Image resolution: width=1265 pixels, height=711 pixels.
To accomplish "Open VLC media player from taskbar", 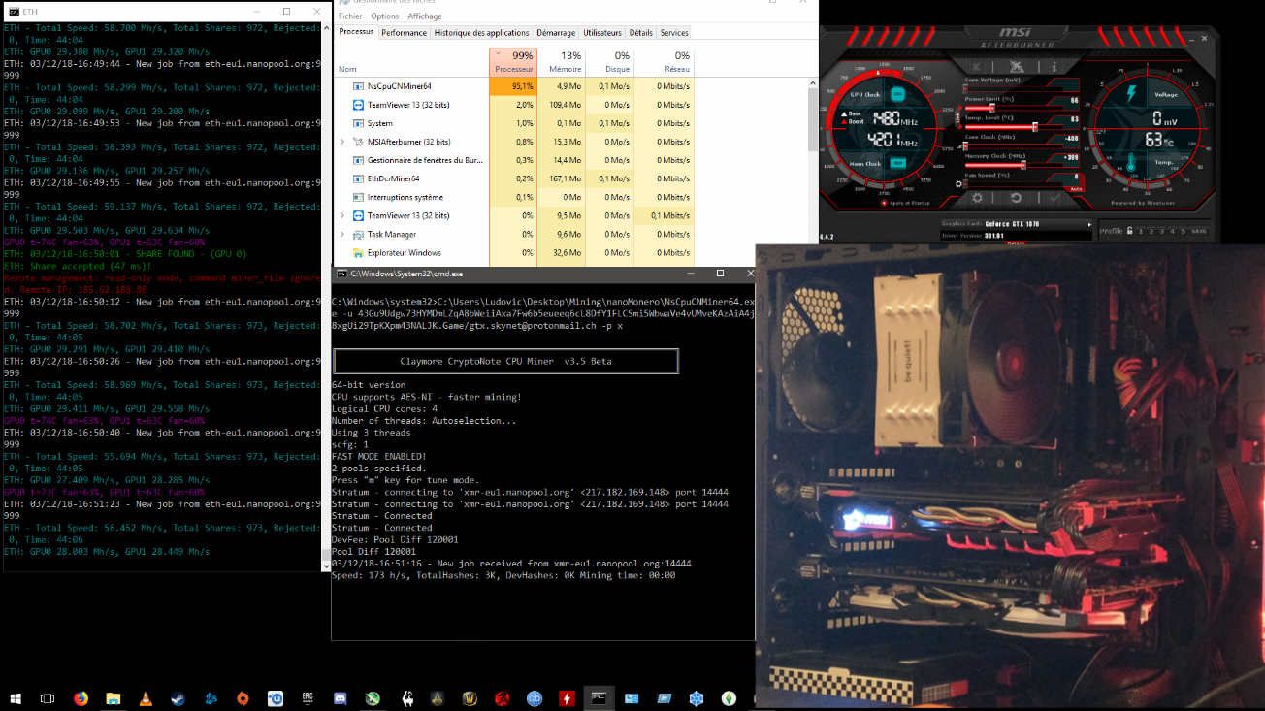I will pyautogui.click(x=146, y=697).
